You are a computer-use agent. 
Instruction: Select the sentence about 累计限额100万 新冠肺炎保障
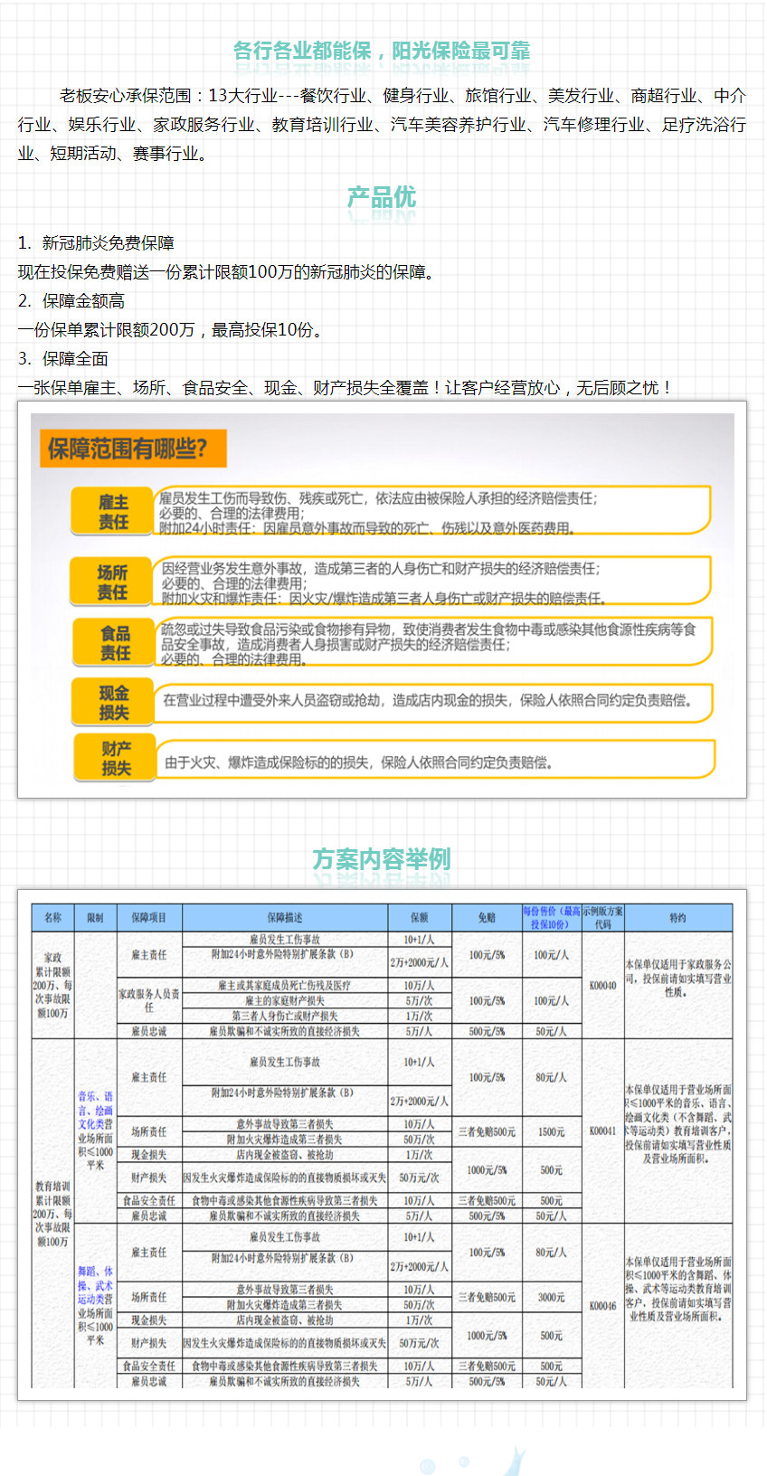point(228,272)
